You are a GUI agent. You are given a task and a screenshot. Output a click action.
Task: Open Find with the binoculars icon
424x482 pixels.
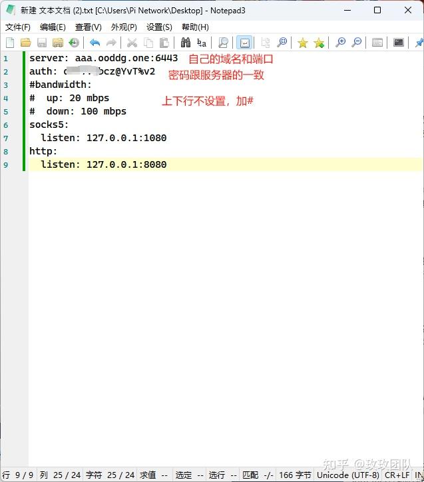186,43
